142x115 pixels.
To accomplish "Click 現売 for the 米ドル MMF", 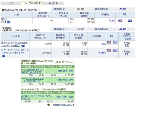I will 65,97.
